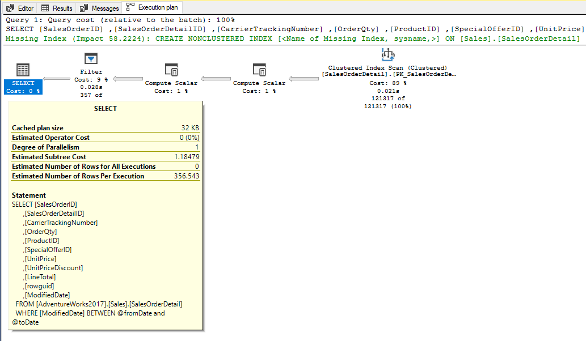This screenshot has height=341, width=586.
Task: Click the Clustered Index Scan (Clustered) label
Action: [x=387, y=68]
